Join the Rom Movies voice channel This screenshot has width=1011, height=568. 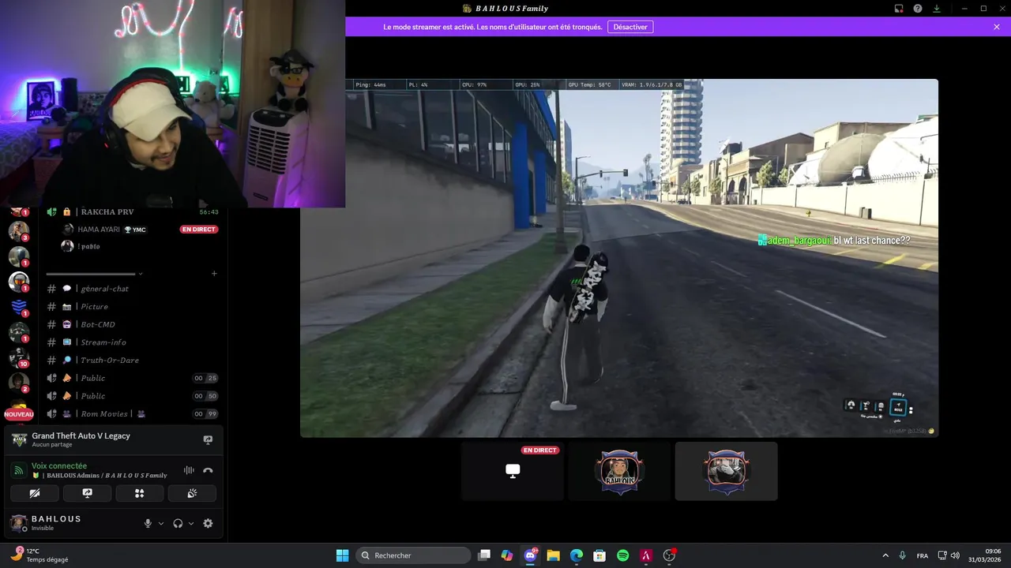pos(132,413)
